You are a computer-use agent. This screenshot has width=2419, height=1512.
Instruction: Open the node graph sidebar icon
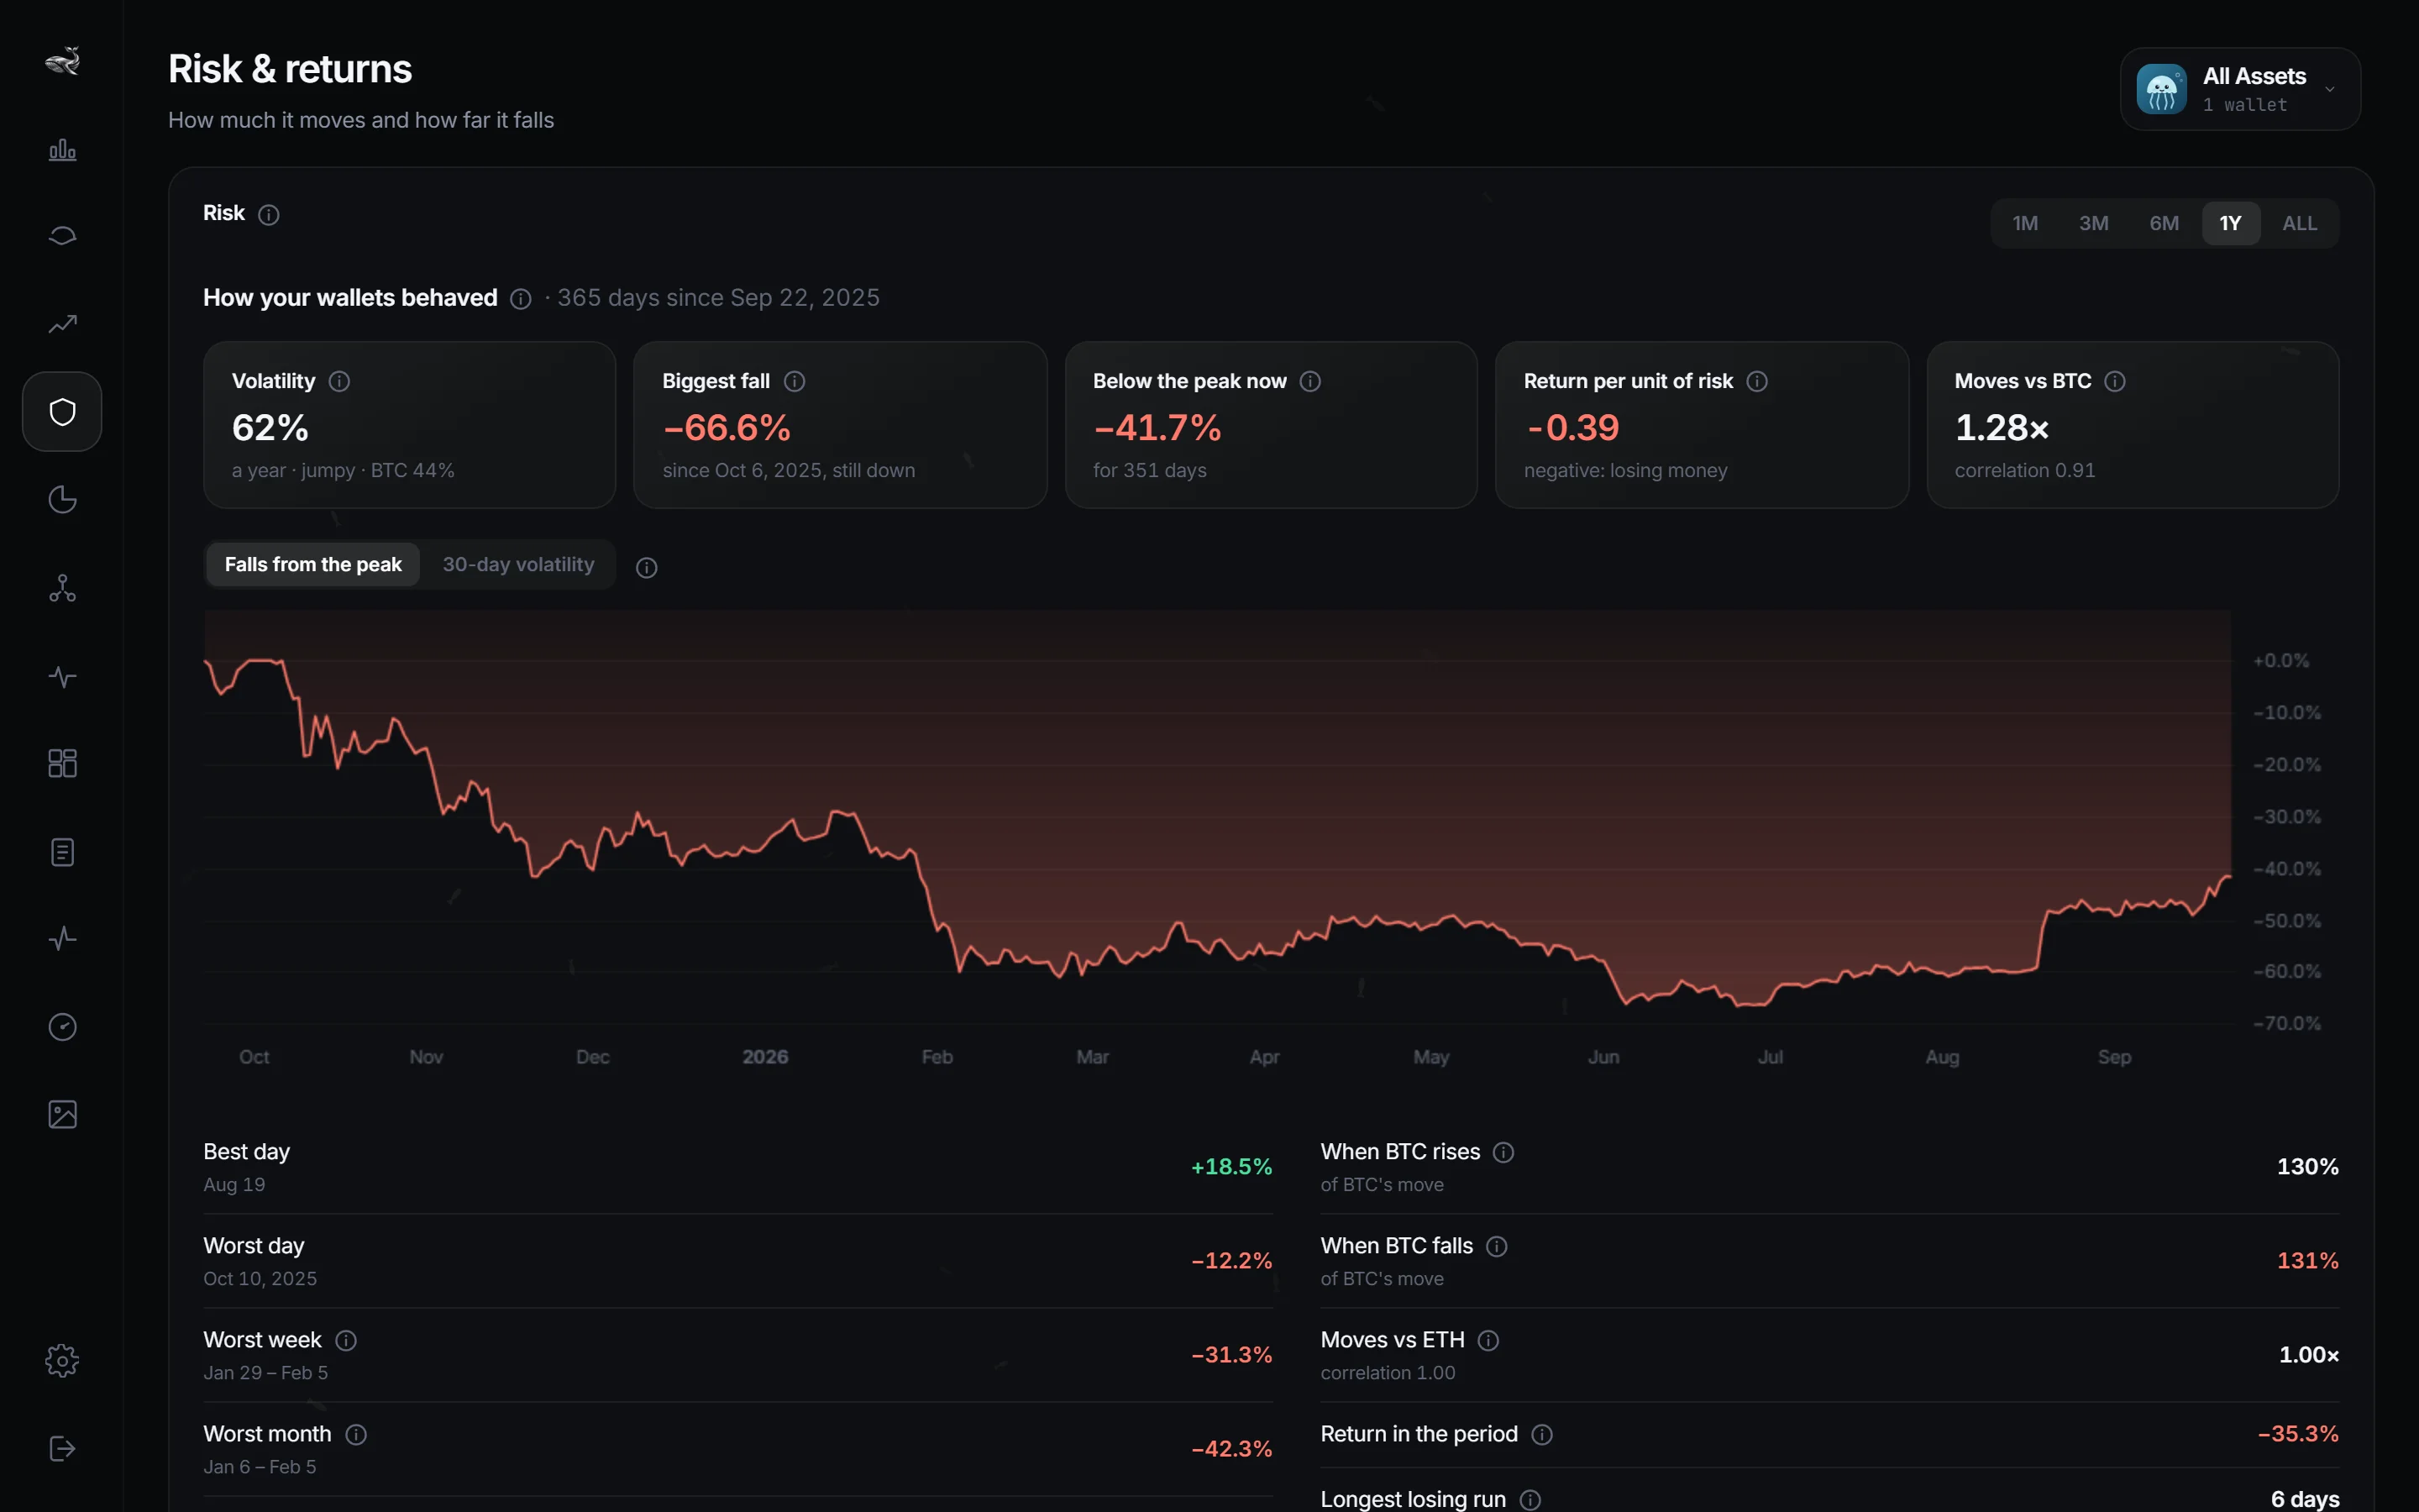tap(62, 588)
